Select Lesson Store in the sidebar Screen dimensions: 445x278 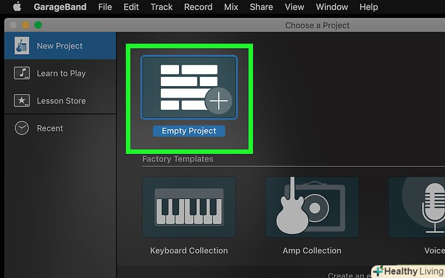click(x=60, y=101)
